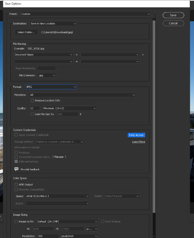Enable the Remove Location Info checkbox
The image size is (194, 238).
click(x=32, y=101)
